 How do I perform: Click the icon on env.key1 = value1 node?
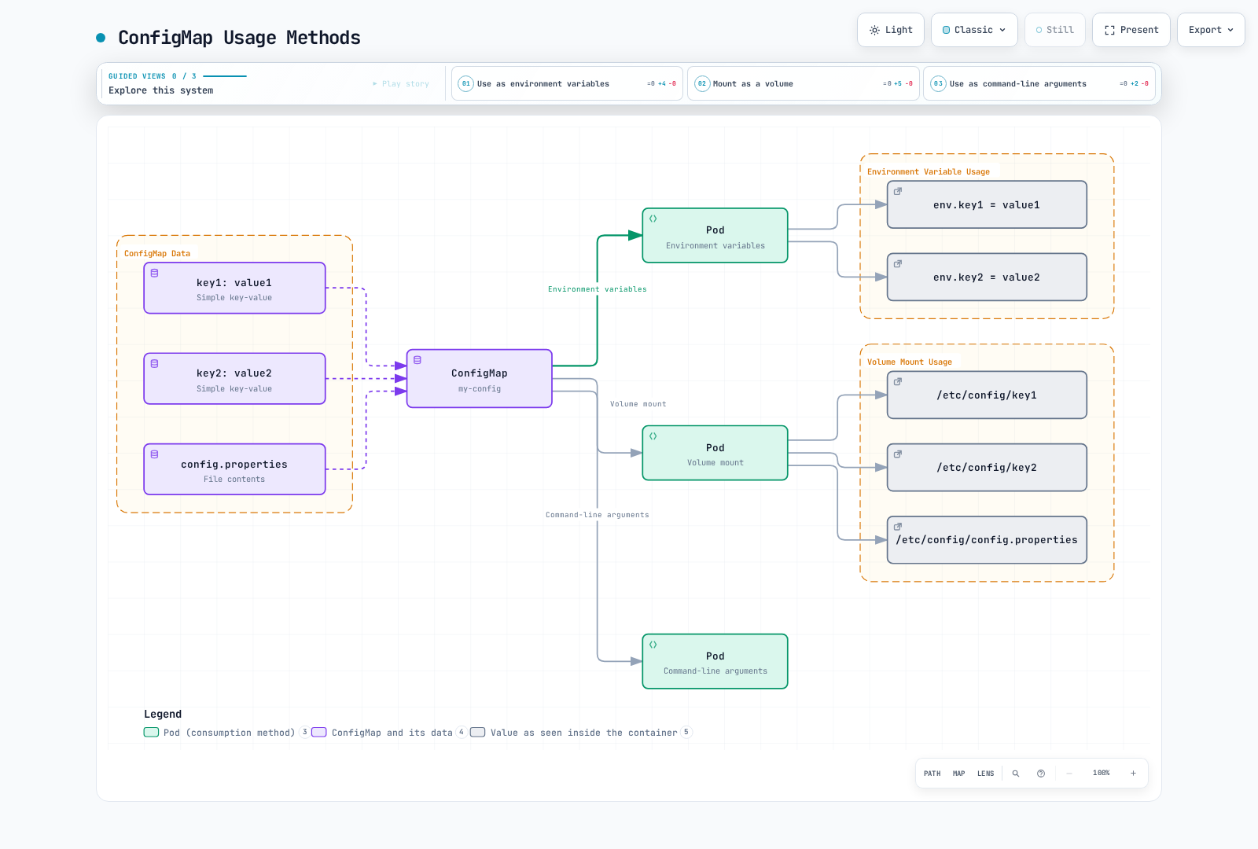click(898, 191)
